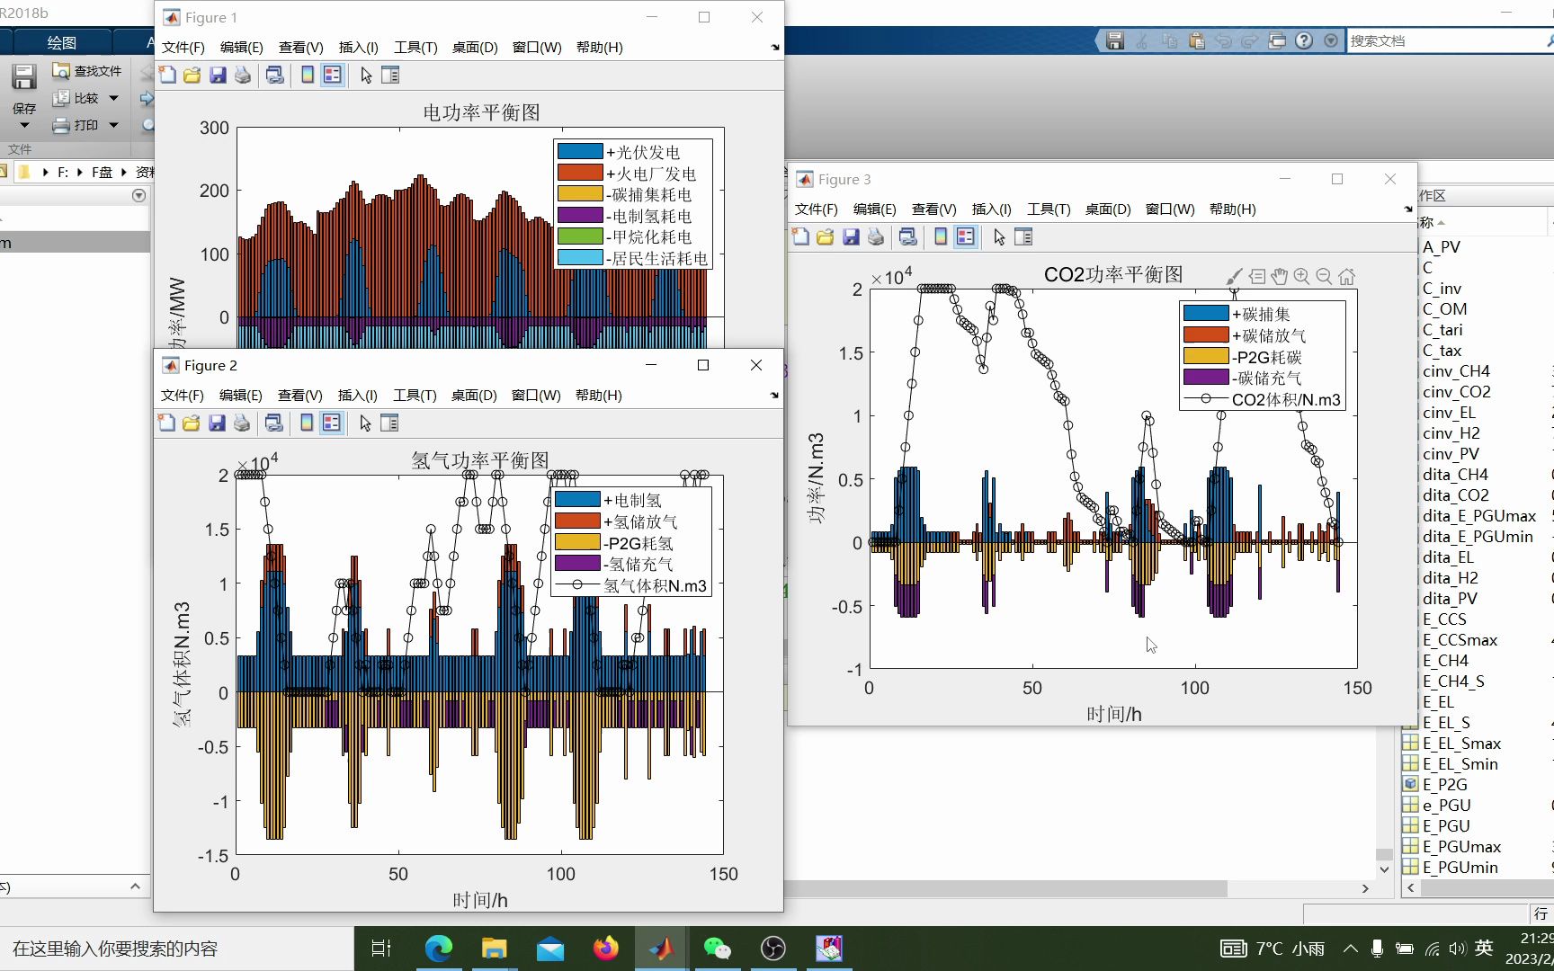Open Edge browser from Windows taskbar
The image size is (1554, 971).
(x=439, y=949)
